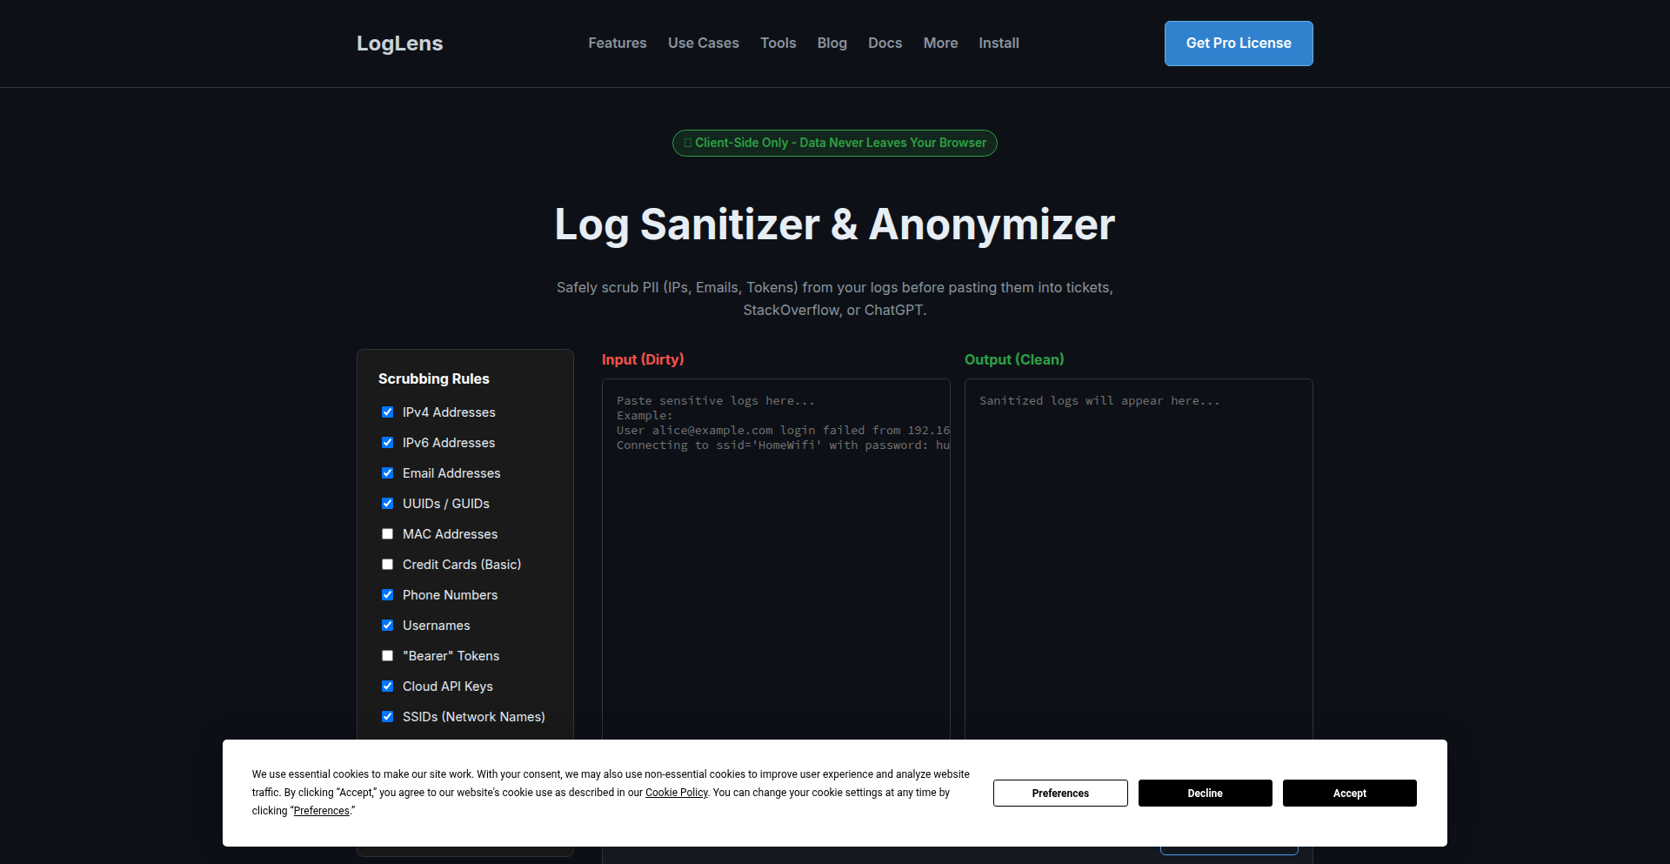The width and height of the screenshot is (1670, 864).
Task: Toggle the IPv4 Addresses checkbox
Action: click(387, 412)
